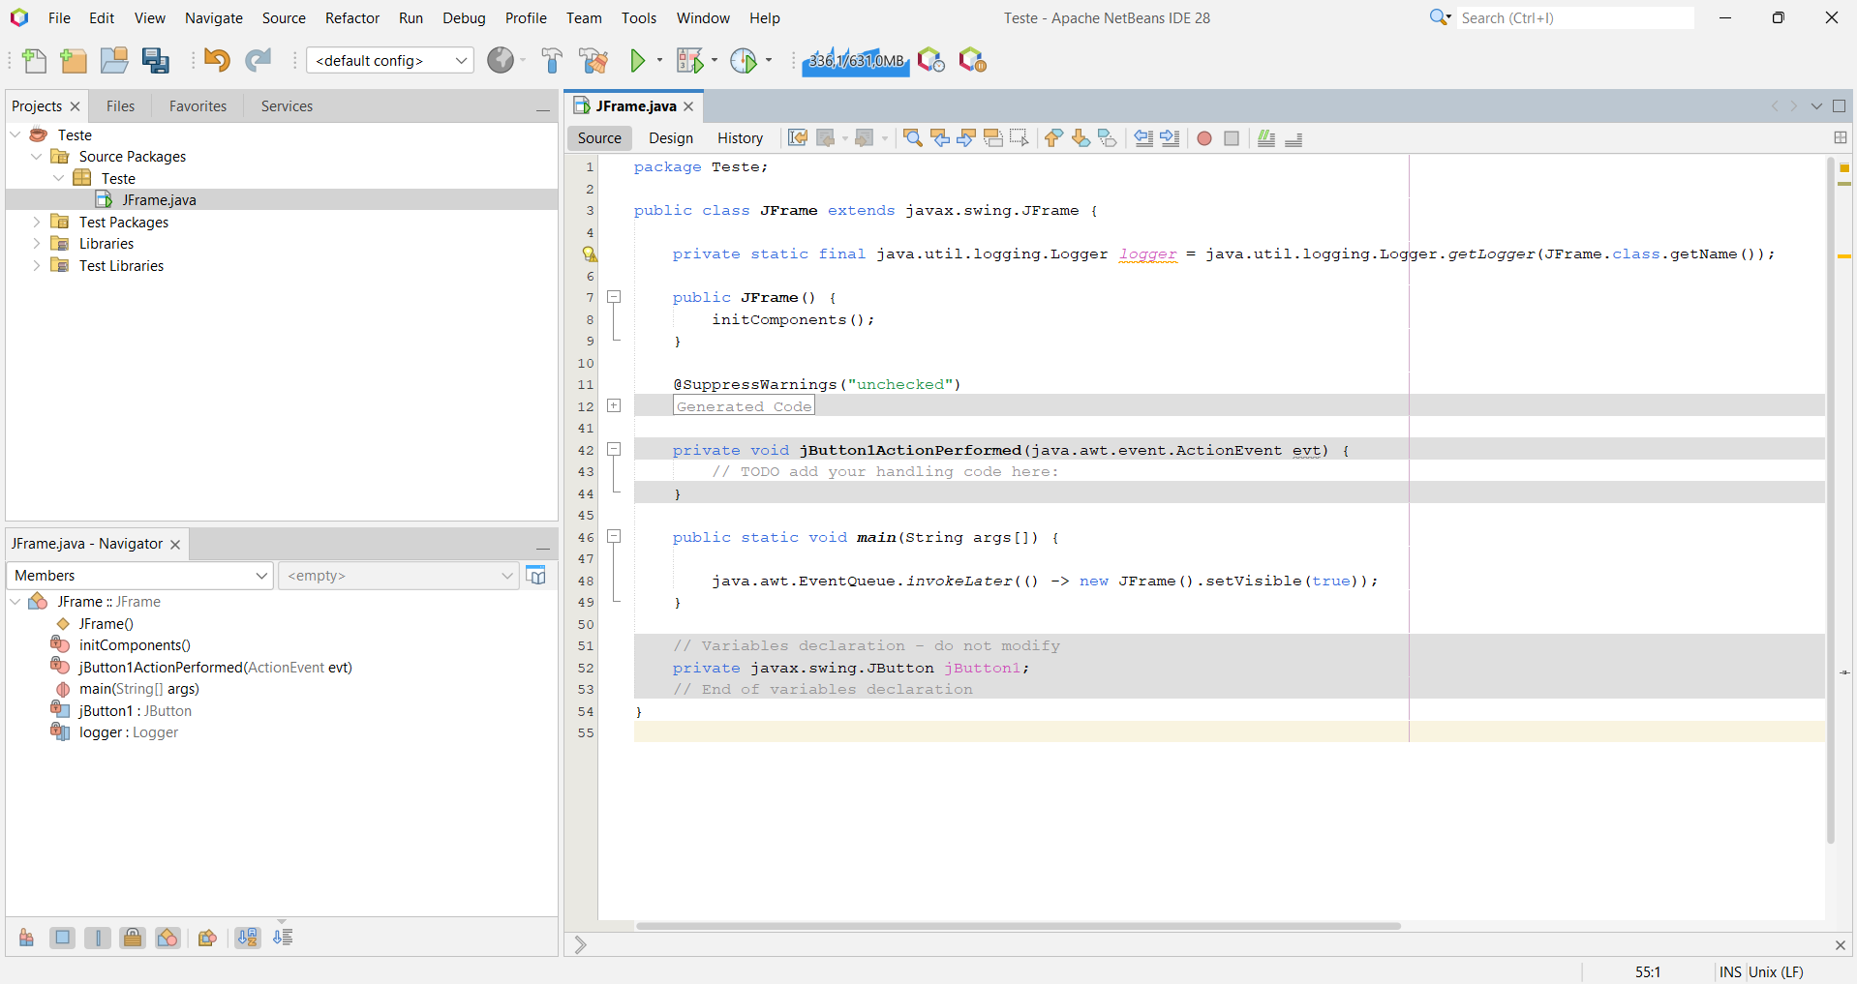The width and height of the screenshot is (1857, 984).
Task: Click Start Macro Recording red circle
Action: 1204,138
